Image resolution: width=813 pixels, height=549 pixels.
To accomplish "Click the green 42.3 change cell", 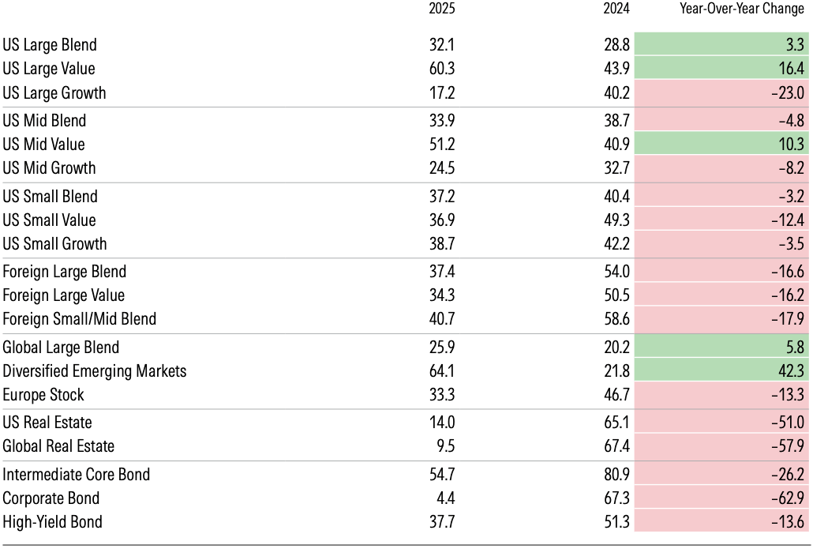I will pos(722,371).
